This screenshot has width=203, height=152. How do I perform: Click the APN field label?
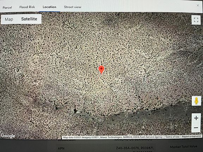(61, 148)
